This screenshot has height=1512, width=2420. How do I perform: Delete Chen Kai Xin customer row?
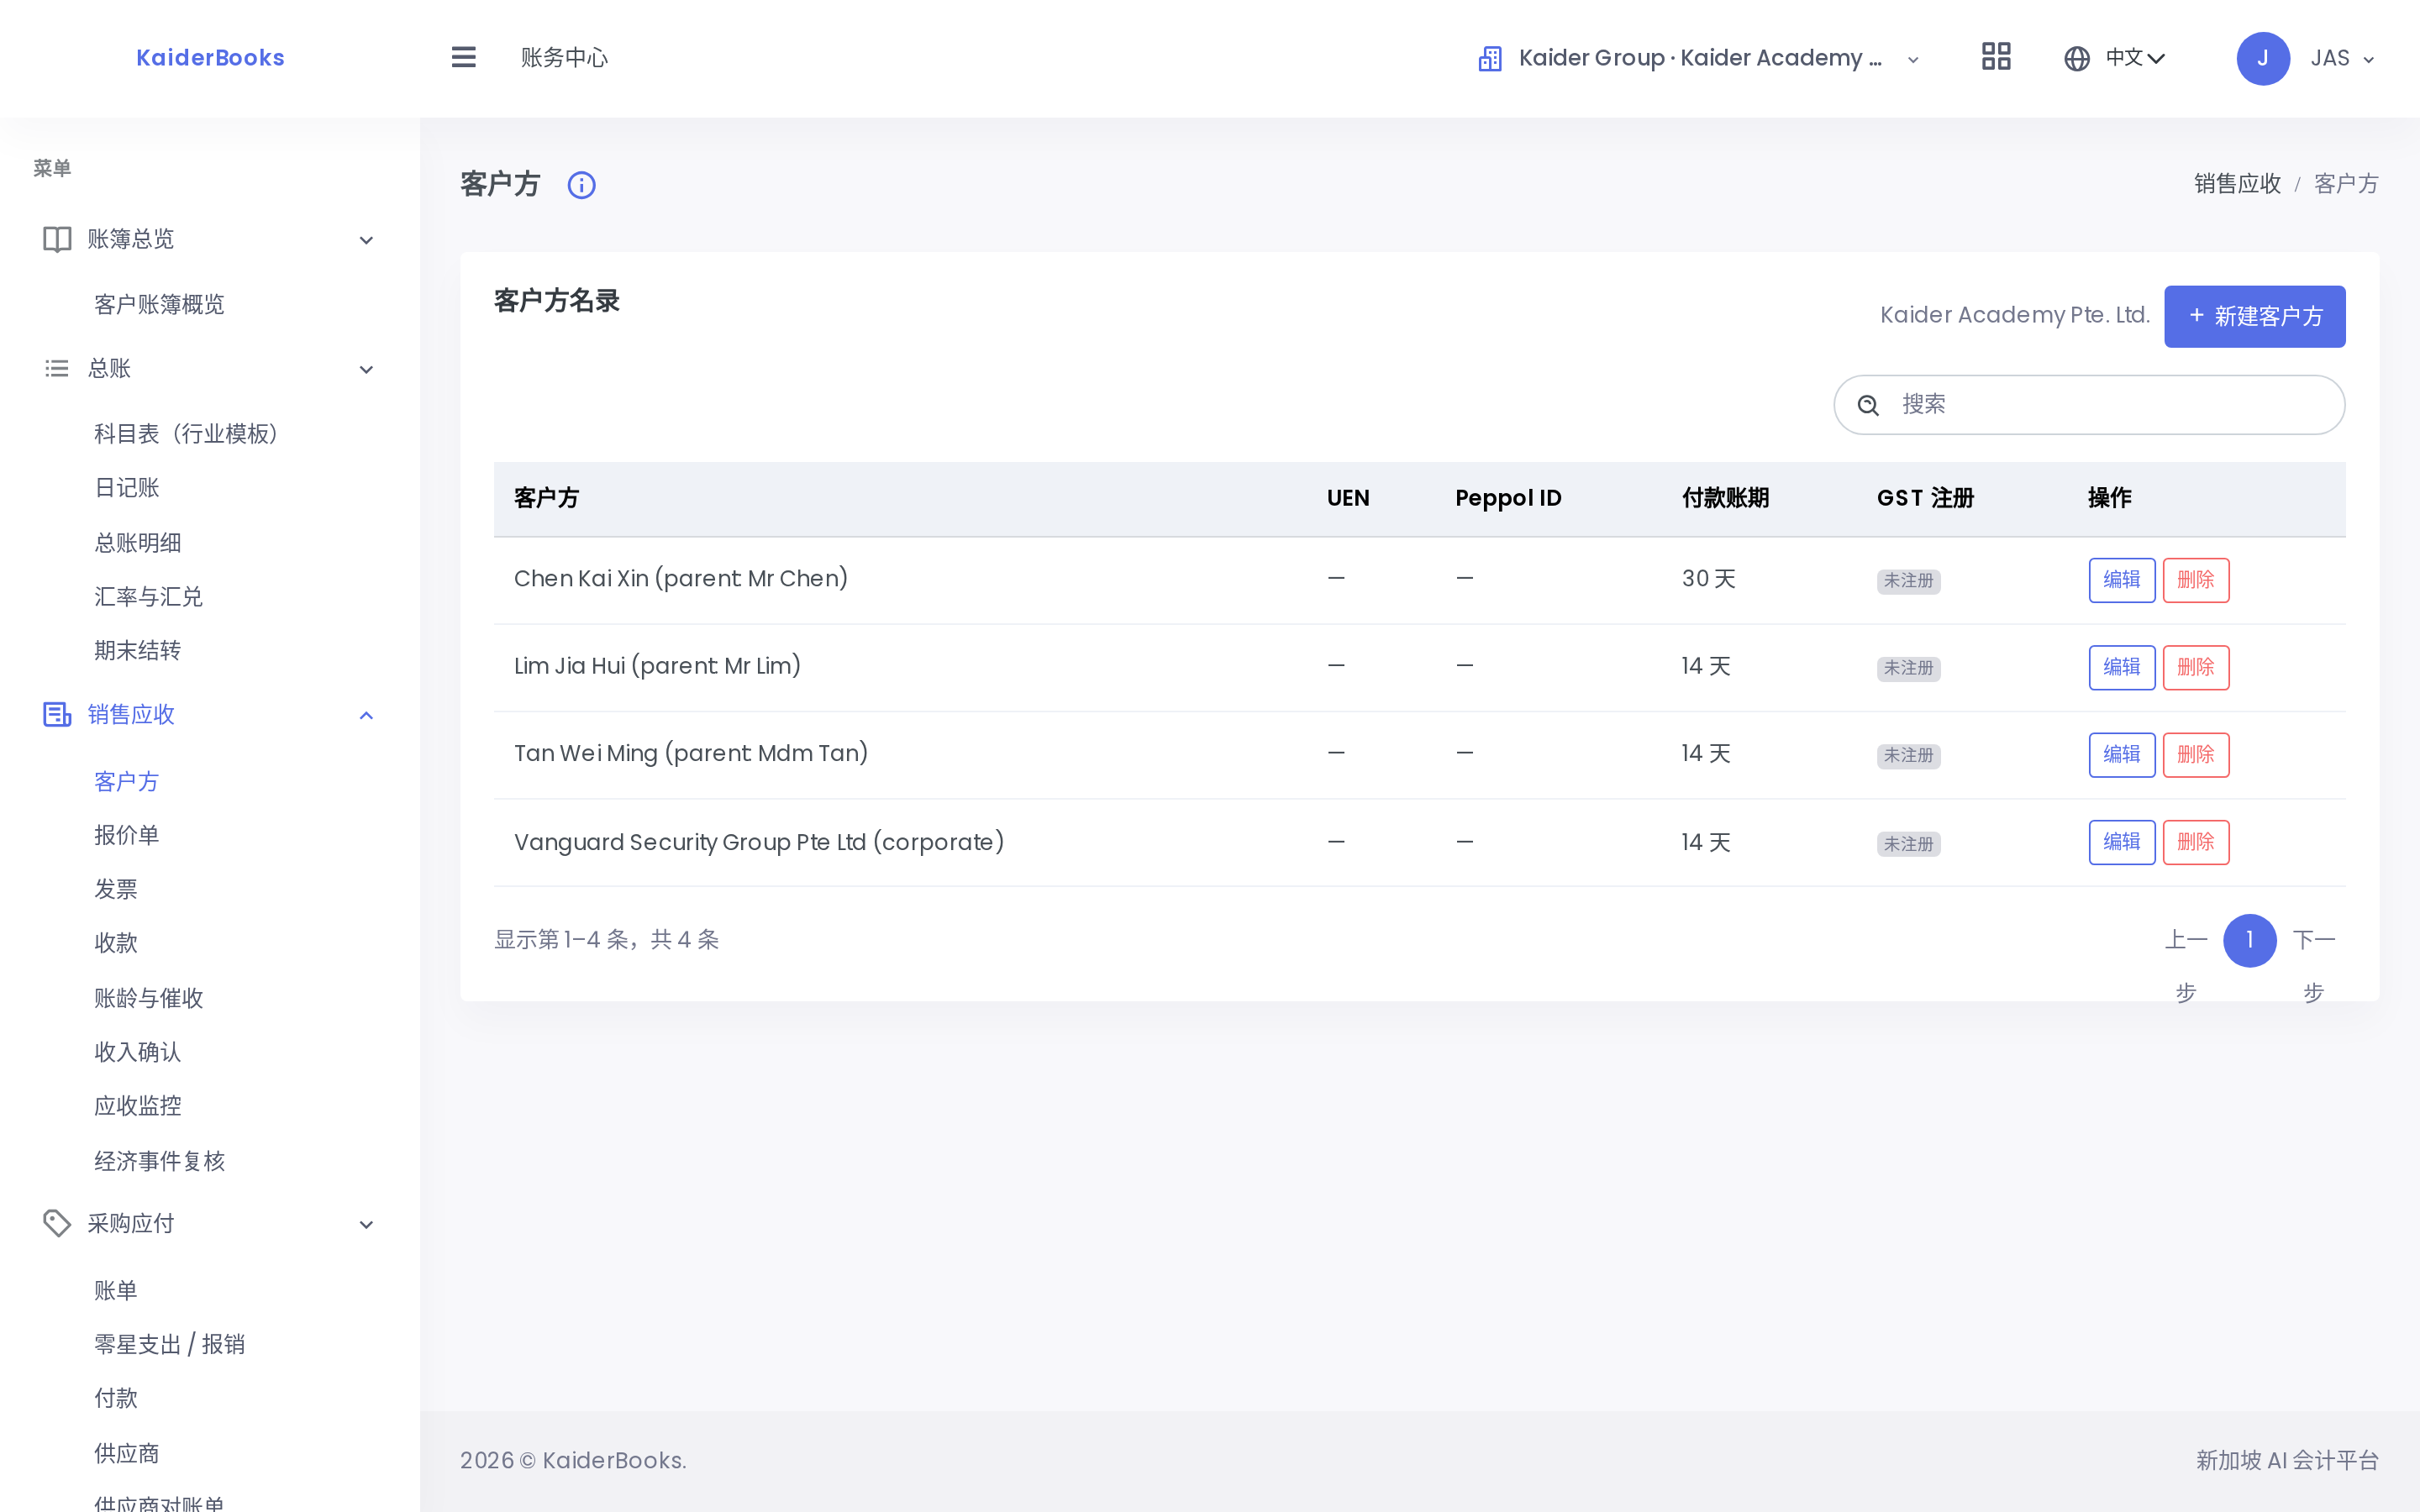[x=2195, y=580]
